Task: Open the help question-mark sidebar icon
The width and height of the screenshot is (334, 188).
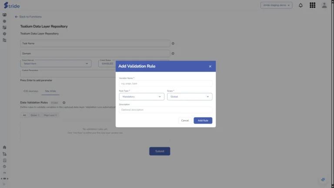Action: (x=4, y=167)
